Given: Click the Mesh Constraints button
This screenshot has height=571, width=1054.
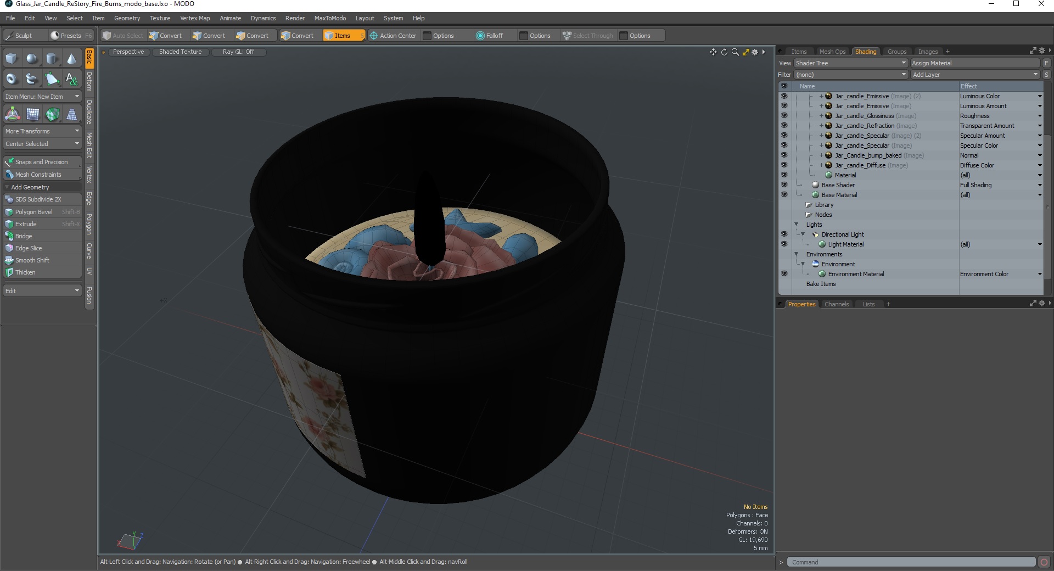Looking at the screenshot, I should tap(42, 175).
